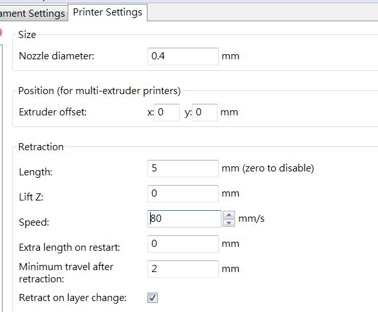The width and height of the screenshot is (378, 312).
Task: Focus the Retraction Length field
Action: (184, 168)
